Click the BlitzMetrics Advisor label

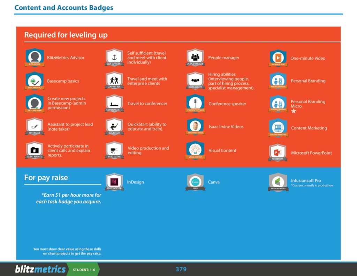(x=66, y=58)
